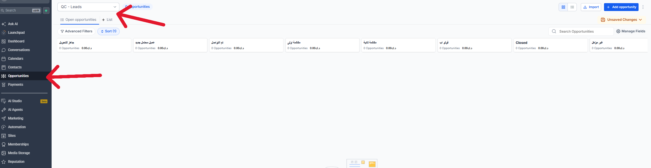Click '0 Opportunities' count under Closed
Image resolution: width=651 pixels, height=168 pixels.
[x=525, y=48]
